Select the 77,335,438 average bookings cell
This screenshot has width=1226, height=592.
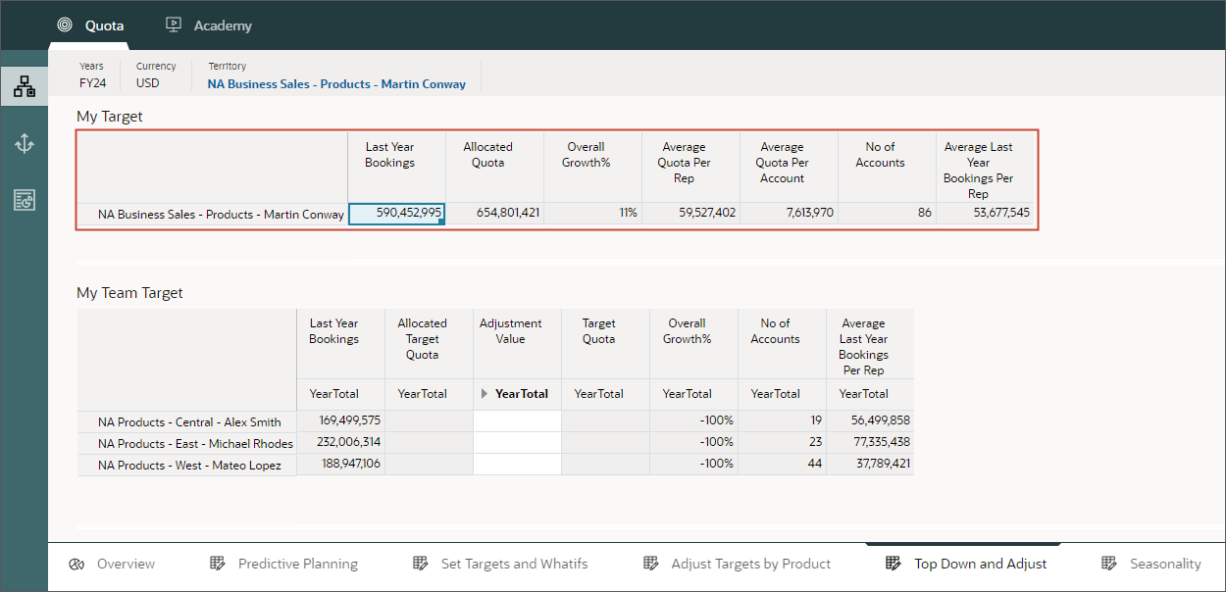[x=870, y=443]
